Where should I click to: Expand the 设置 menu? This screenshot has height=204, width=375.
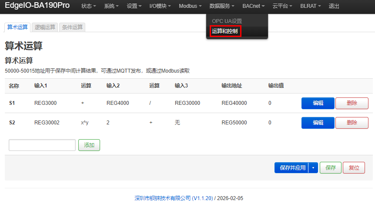pos(134,6)
